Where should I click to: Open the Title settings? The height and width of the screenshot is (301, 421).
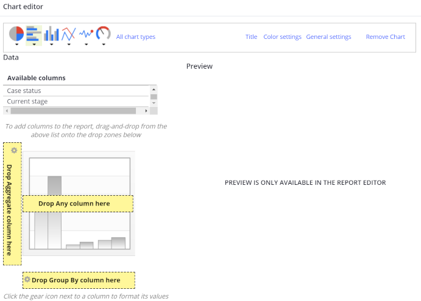point(251,37)
